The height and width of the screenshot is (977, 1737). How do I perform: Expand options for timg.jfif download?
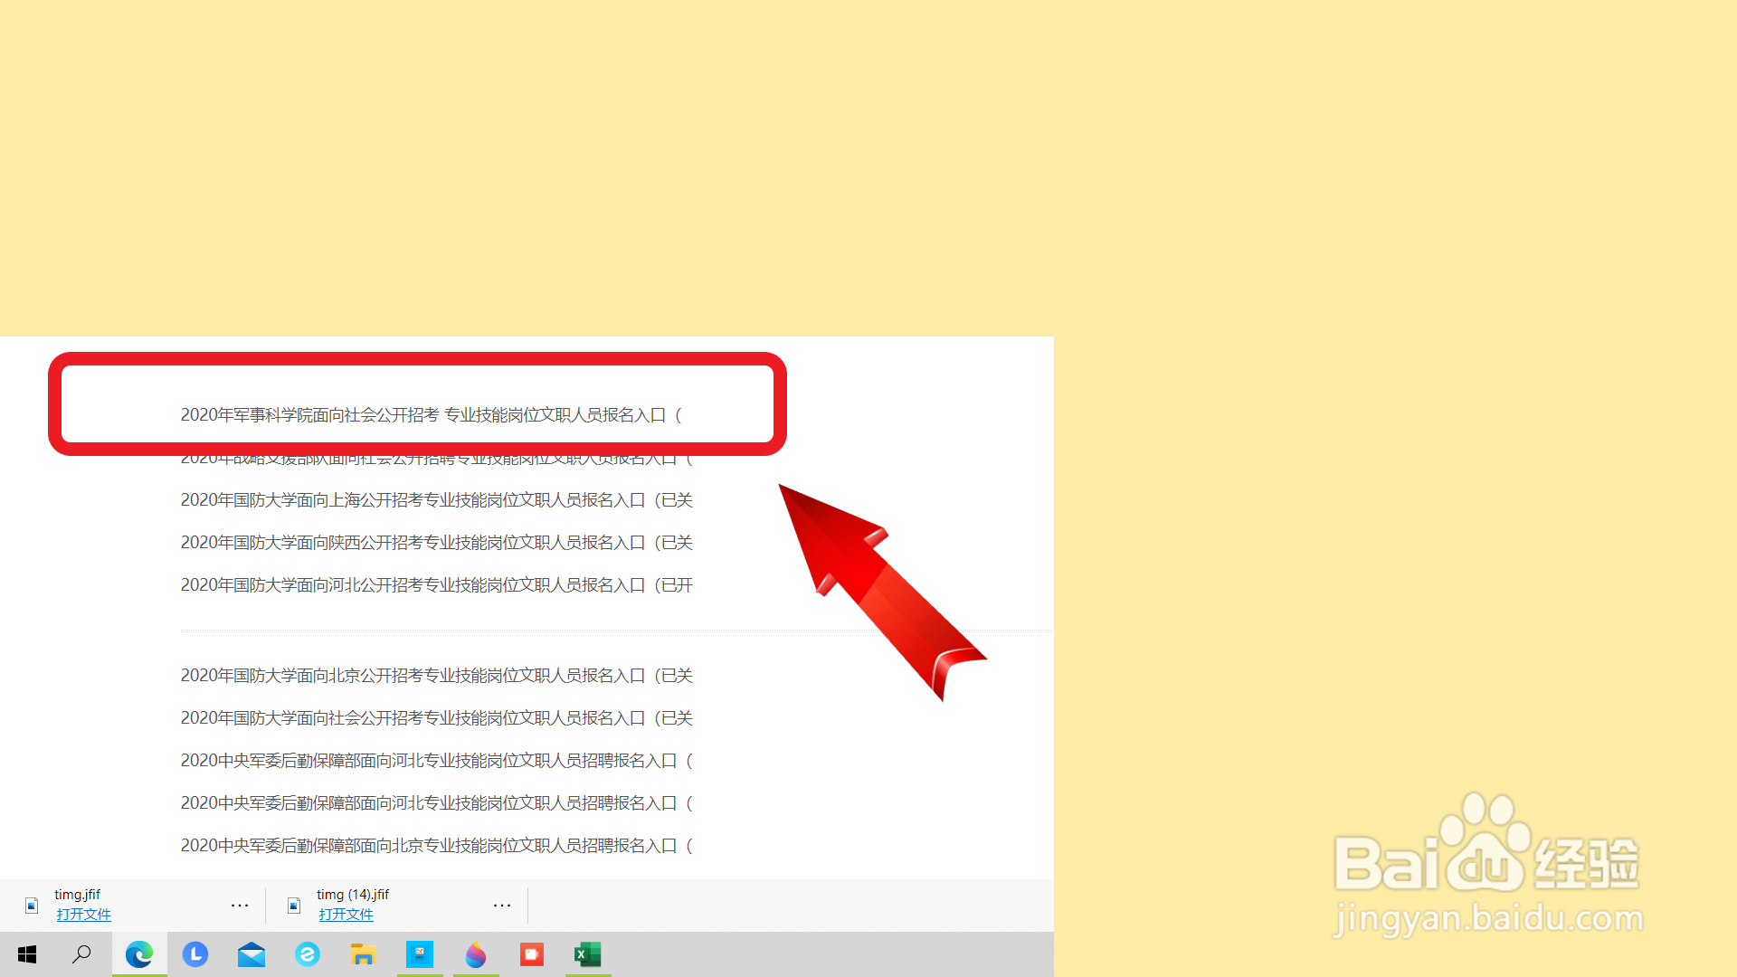pyautogui.click(x=240, y=905)
